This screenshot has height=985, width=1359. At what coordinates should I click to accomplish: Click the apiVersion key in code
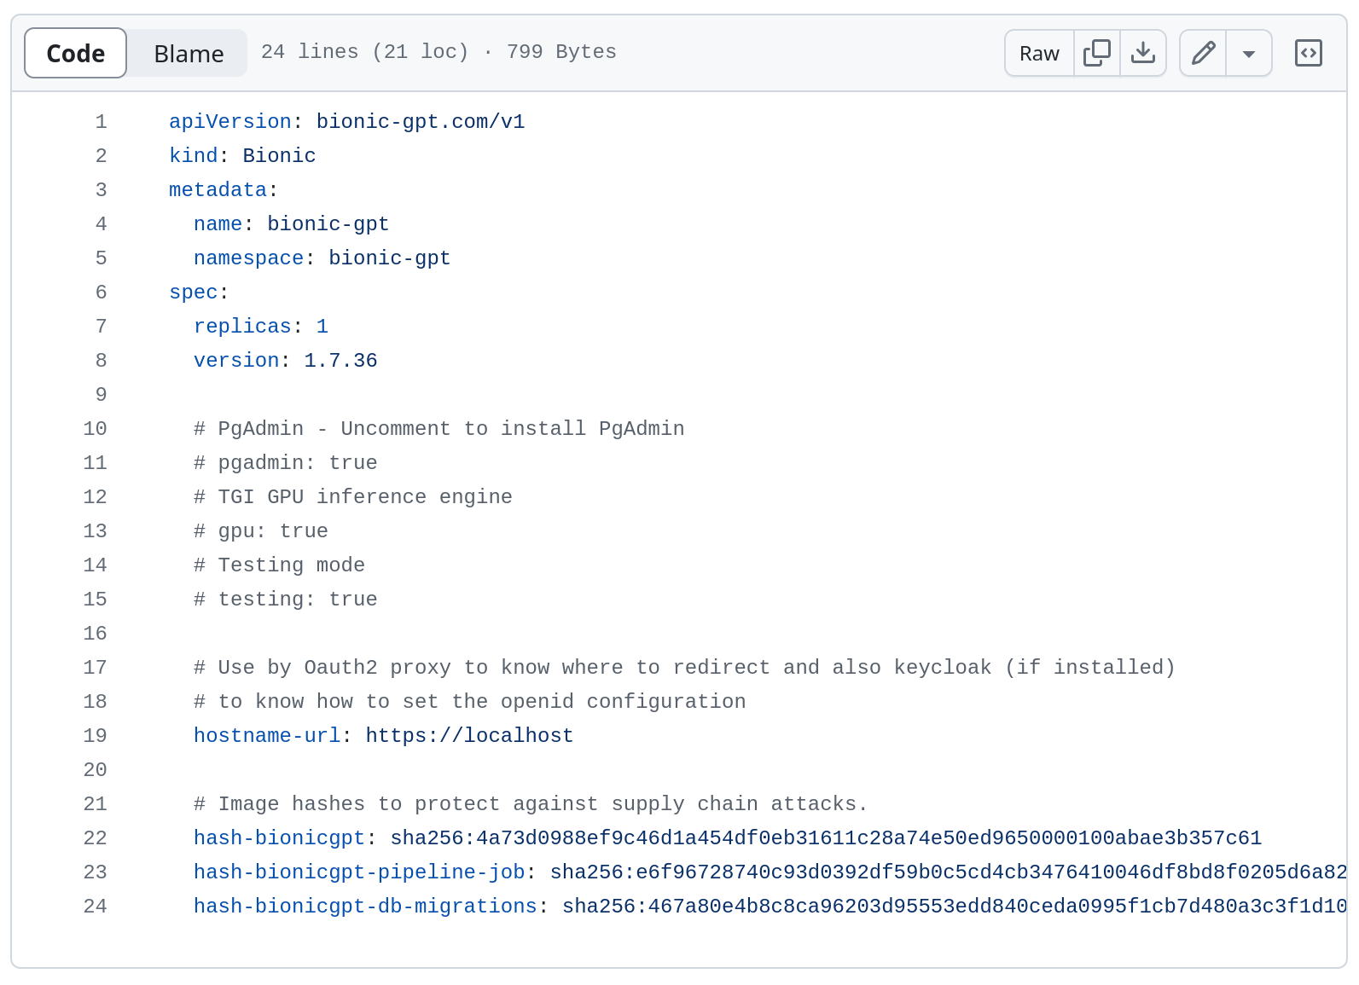[x=229, y=122]
